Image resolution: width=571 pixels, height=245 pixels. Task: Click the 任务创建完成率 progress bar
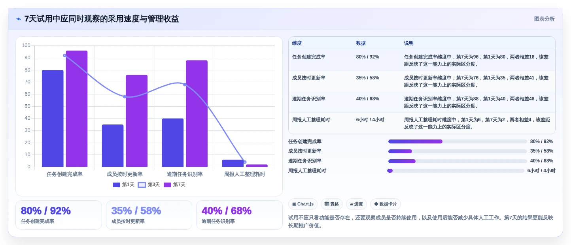(x=458, y=141)
